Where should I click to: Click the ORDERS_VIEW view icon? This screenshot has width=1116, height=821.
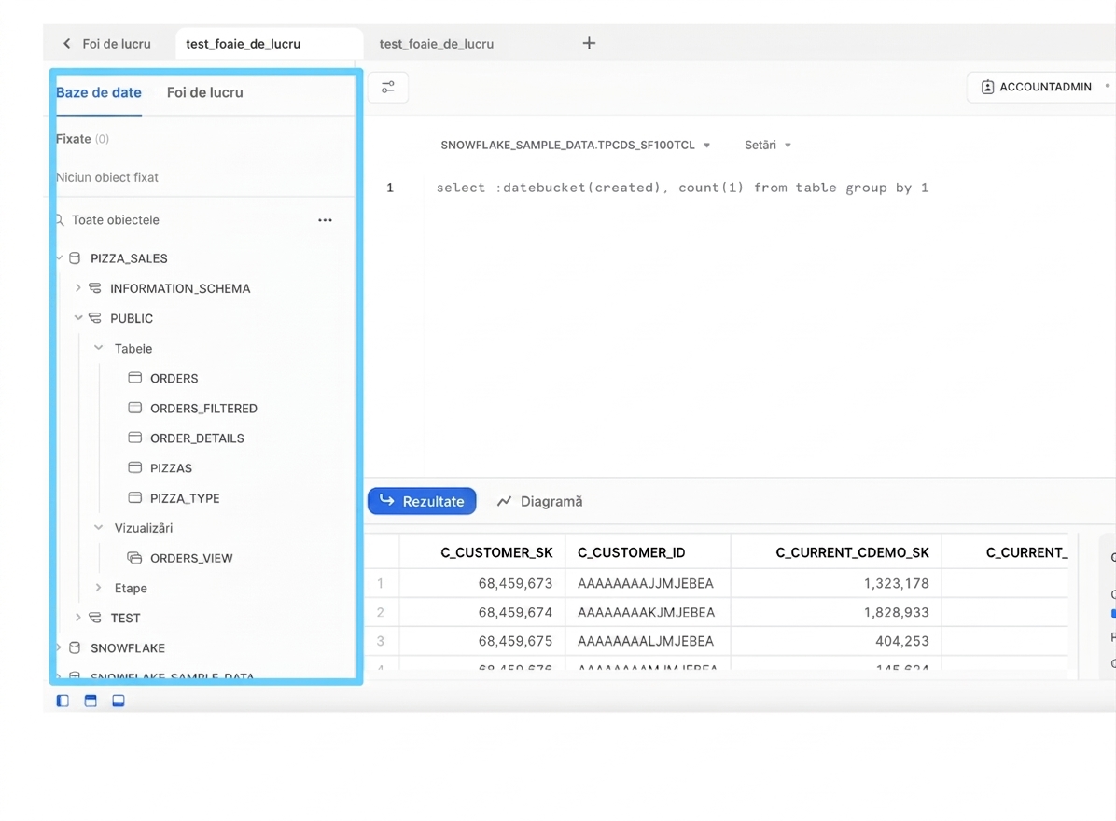pos(134,558)
